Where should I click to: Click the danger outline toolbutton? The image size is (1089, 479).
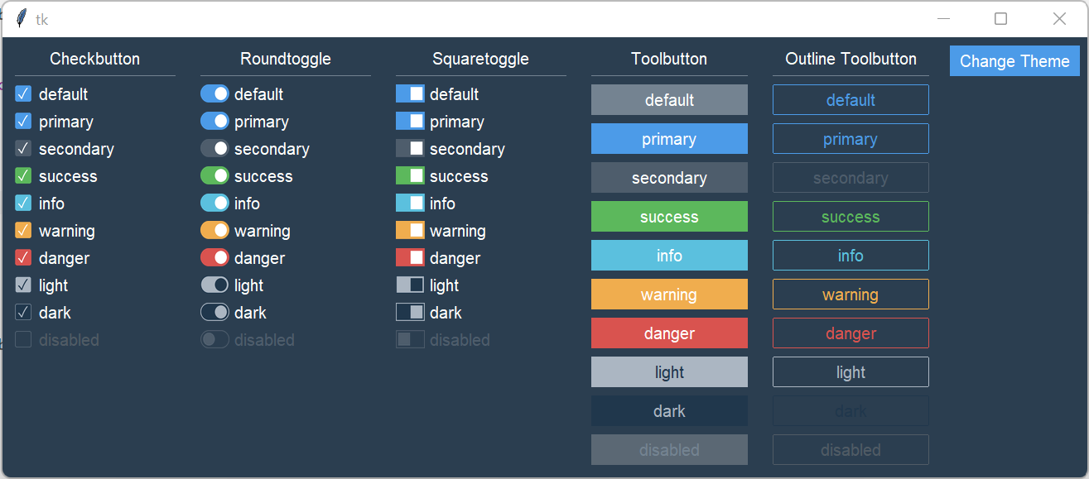coord(850,333)
